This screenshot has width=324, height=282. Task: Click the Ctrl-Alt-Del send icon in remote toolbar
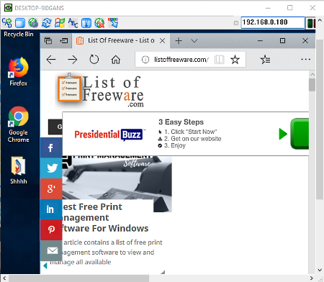[x=7, y=23]
